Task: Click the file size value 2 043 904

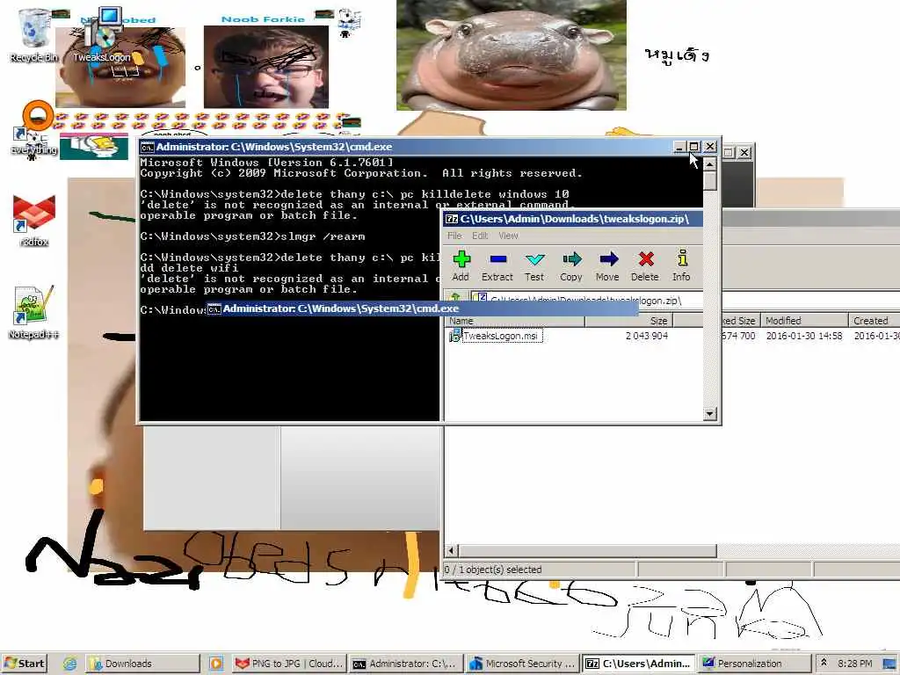Action: (x=647, y=336)
